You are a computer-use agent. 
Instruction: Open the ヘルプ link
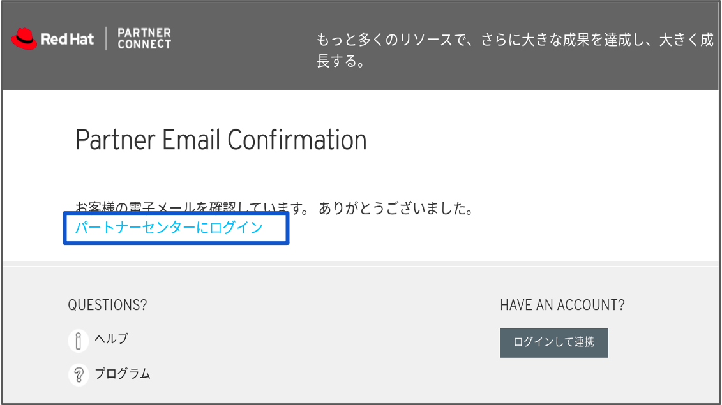click(x=112, y=339)
